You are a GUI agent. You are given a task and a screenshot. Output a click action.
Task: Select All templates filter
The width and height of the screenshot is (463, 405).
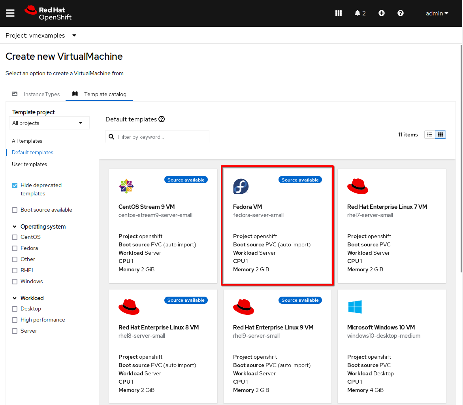(27, 141)
